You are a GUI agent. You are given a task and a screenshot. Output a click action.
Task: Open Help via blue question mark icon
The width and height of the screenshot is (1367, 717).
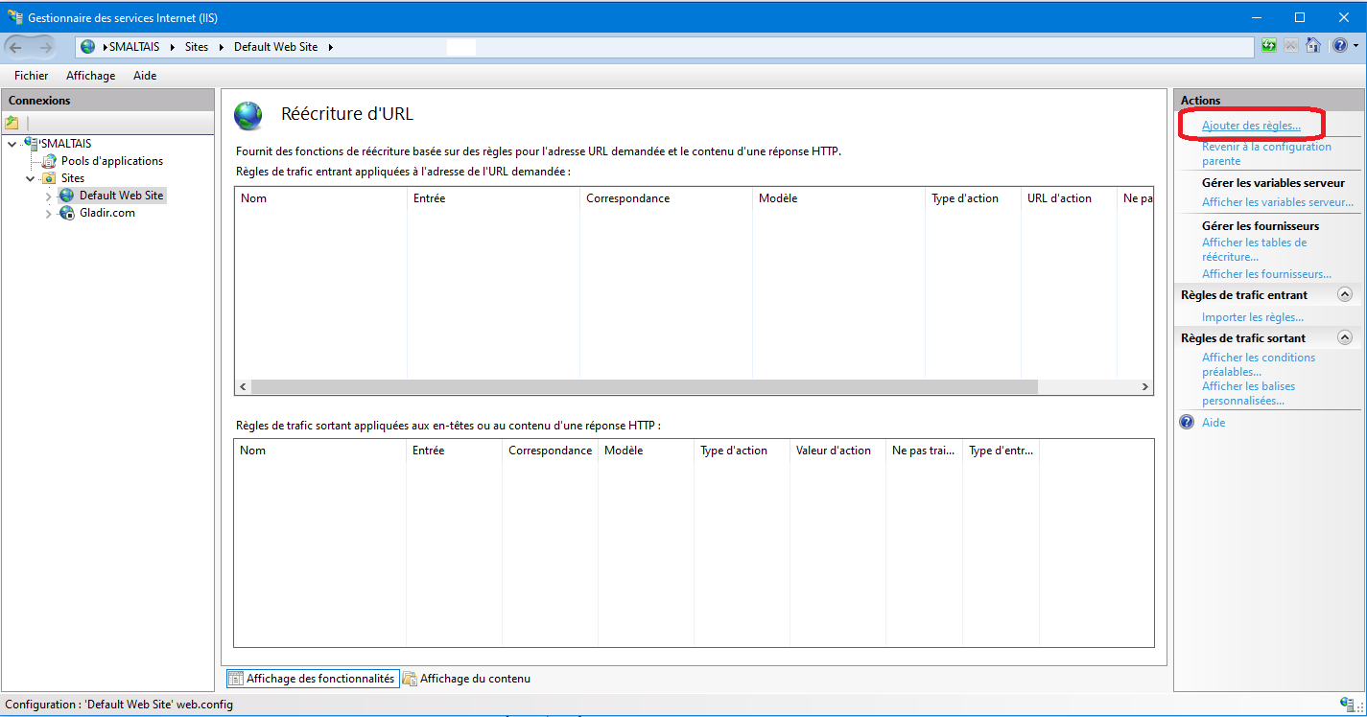[x=1339, y=46]
